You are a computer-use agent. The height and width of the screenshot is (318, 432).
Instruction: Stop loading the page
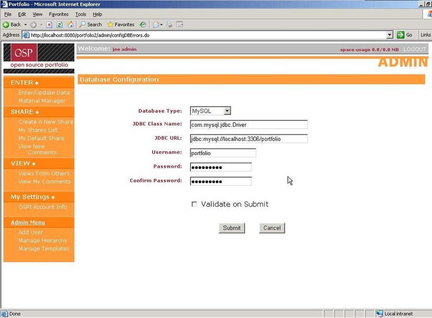tap(49, 25)
